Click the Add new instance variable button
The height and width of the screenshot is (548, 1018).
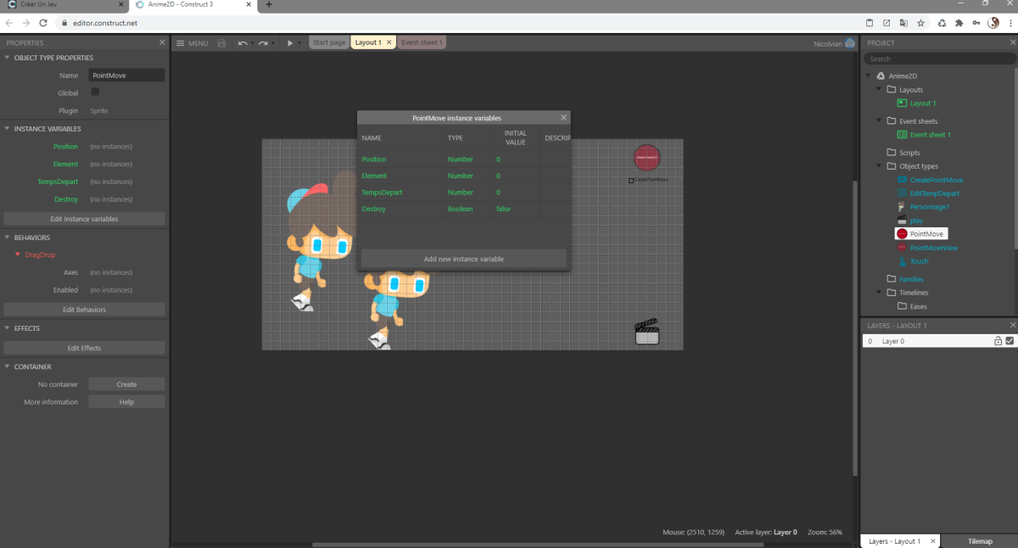point(463,258)
